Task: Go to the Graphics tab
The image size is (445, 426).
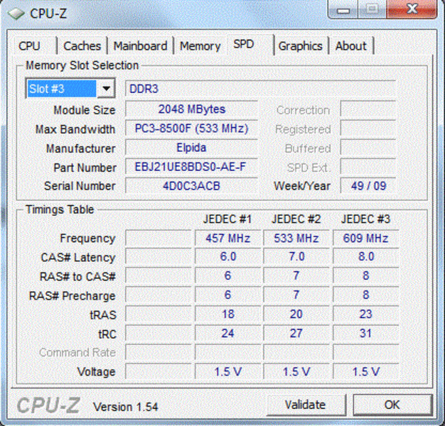Action: 300,46
